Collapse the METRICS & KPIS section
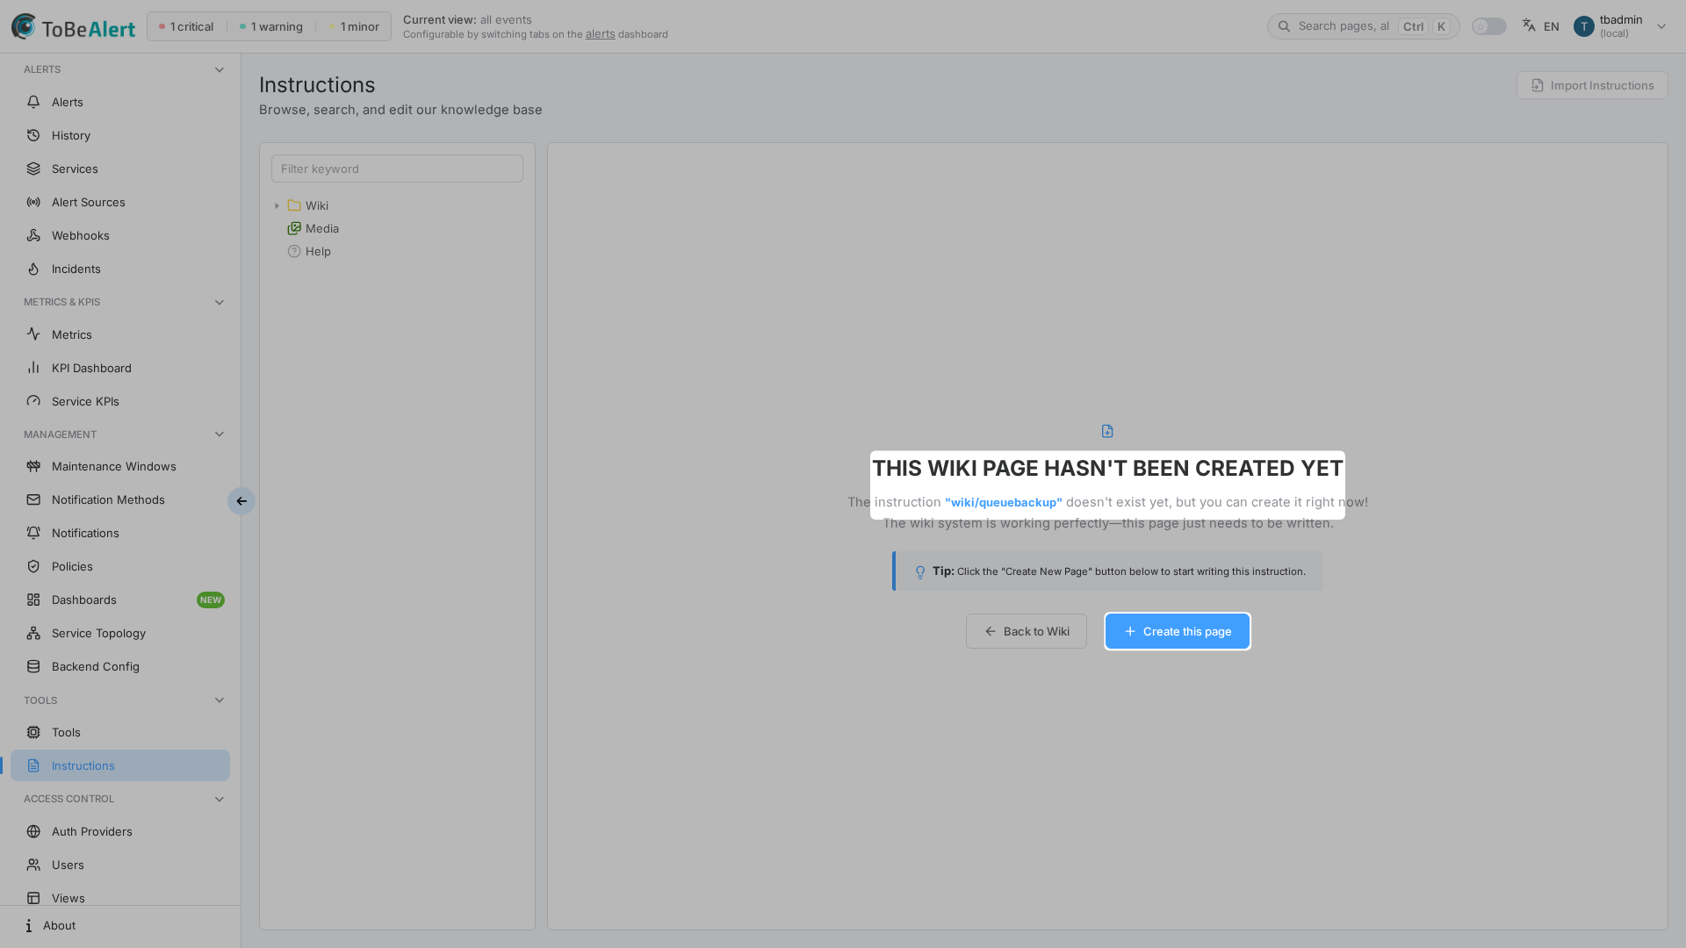The image size is (1686, 948). (220, 302)
